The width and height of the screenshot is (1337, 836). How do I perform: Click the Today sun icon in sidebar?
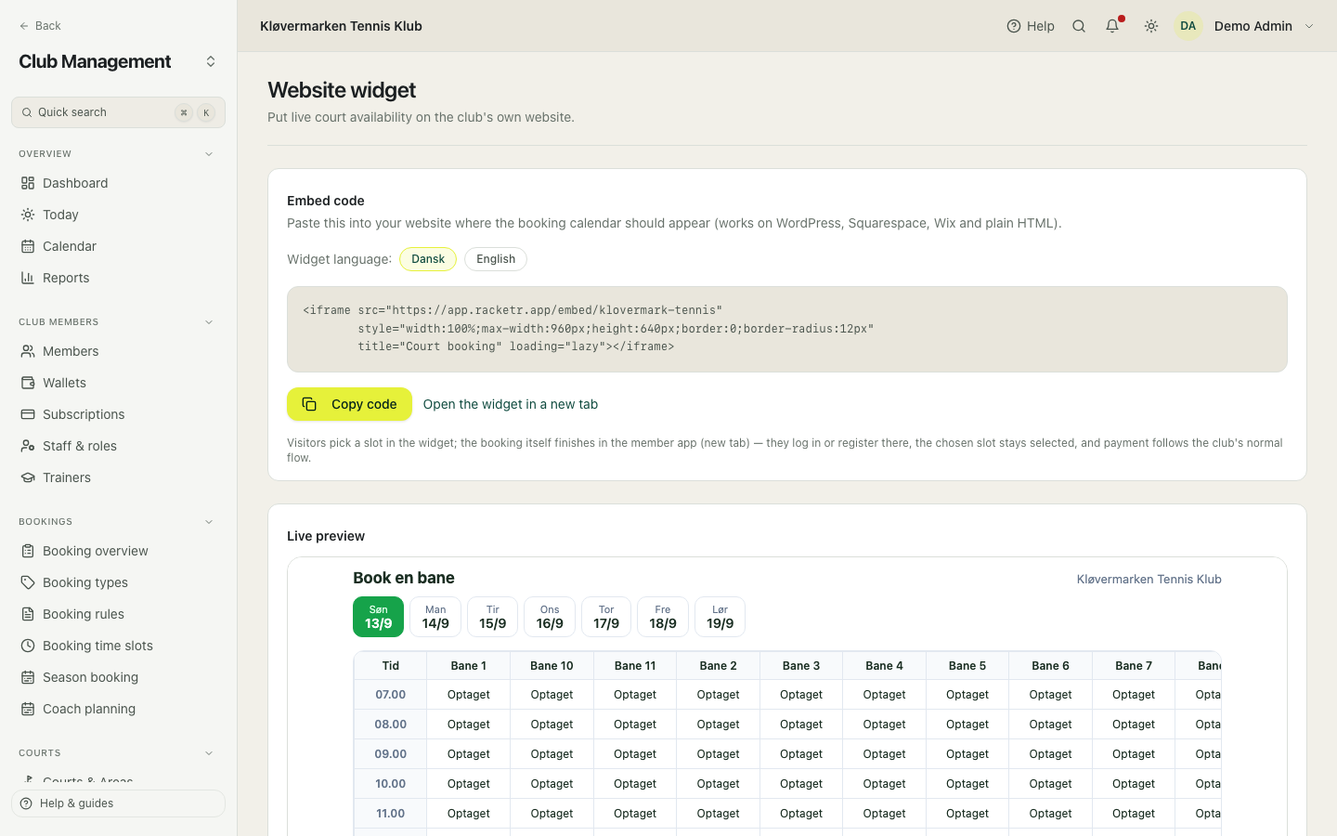[x=28, y=215]
